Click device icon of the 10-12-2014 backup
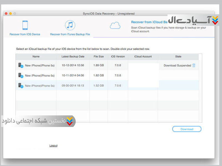222x166 pixels. coord(21,65)
